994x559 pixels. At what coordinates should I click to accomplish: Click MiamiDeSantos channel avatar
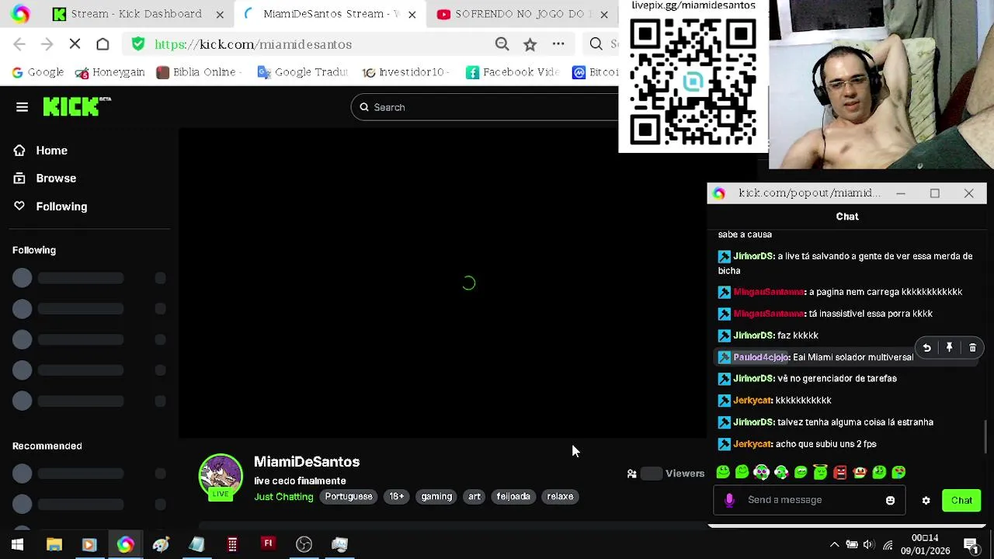[x=221, y=476]
